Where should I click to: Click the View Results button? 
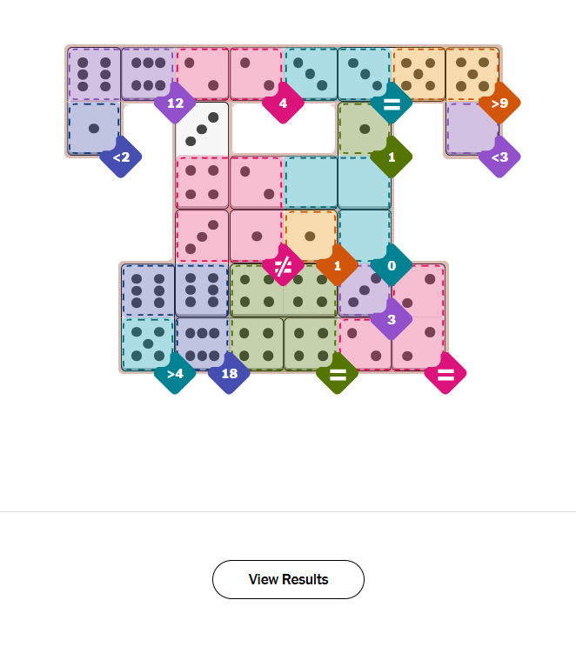[x=288, y=579]
